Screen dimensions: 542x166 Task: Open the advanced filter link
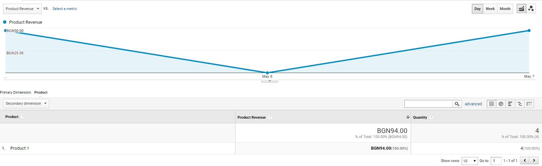click(473, 104)
